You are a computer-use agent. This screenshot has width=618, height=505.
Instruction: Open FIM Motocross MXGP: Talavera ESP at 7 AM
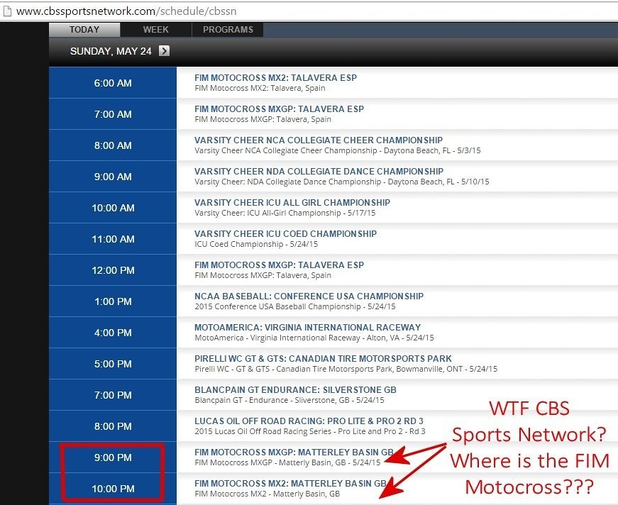point(279,109)
